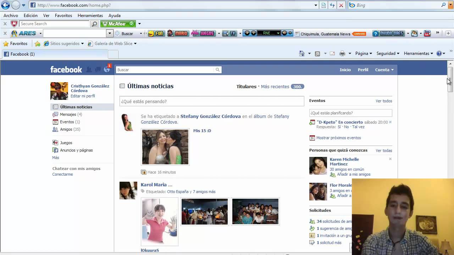454x255 pixels.
Task: Open the Seguridad command bar dropdown
Action: (x=388, y=53)
